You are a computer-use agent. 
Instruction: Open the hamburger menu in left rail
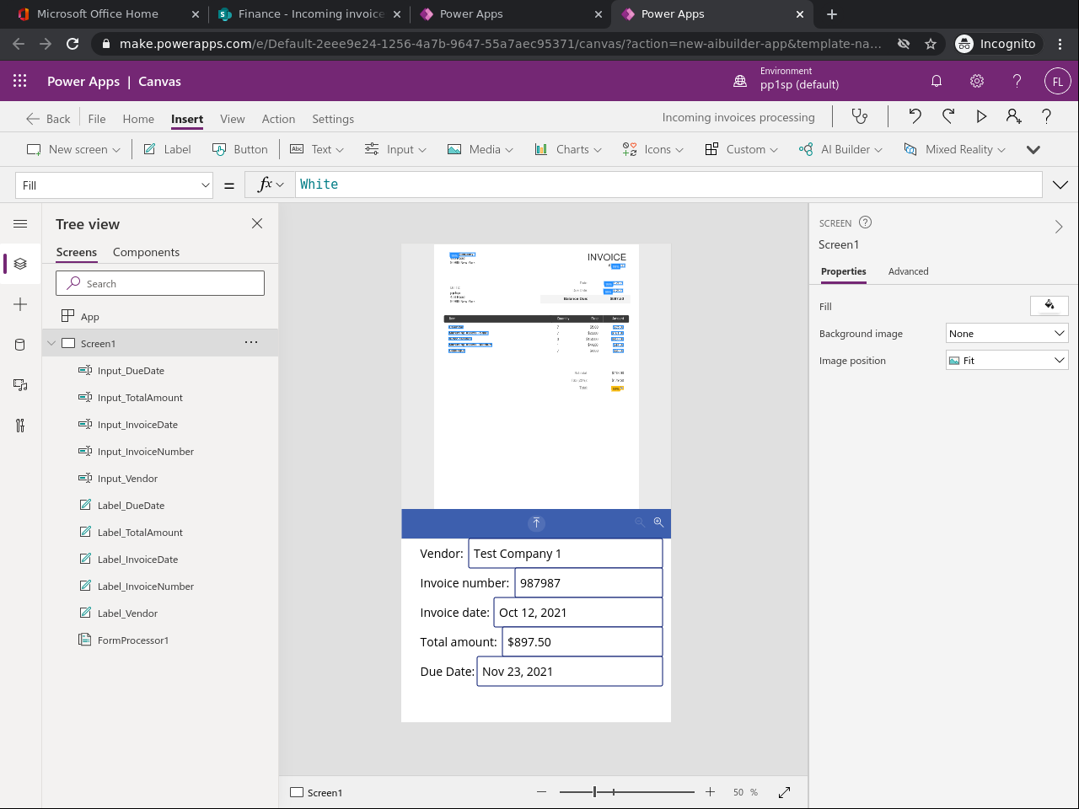[x=20, y=223]
